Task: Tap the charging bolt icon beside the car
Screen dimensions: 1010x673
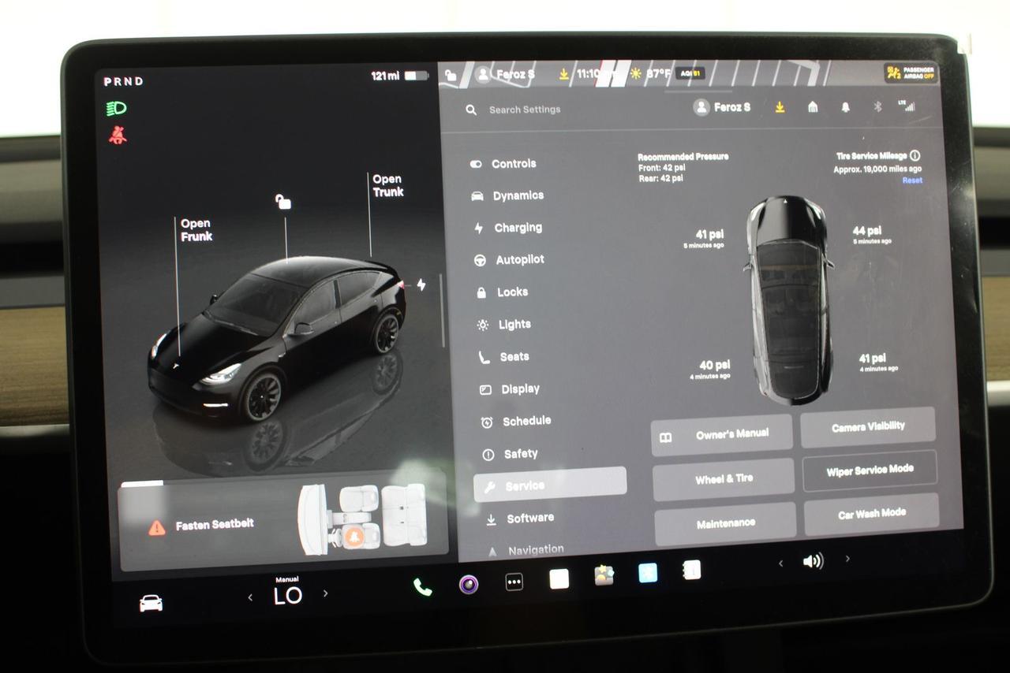Action: [421, 284]
